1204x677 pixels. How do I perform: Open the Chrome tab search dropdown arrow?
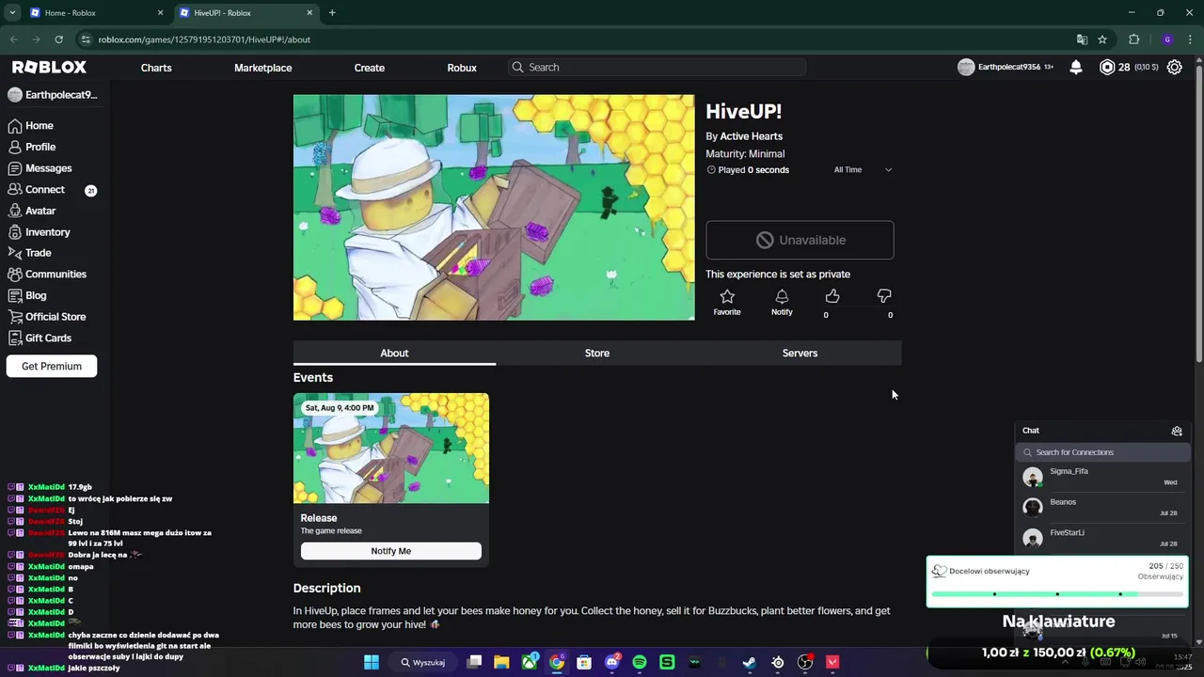(x=12, y=12)
